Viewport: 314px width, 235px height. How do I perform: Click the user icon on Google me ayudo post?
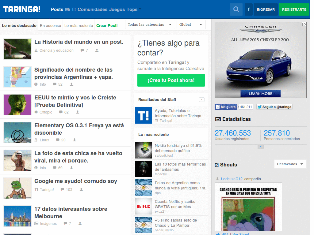(81, 189)
